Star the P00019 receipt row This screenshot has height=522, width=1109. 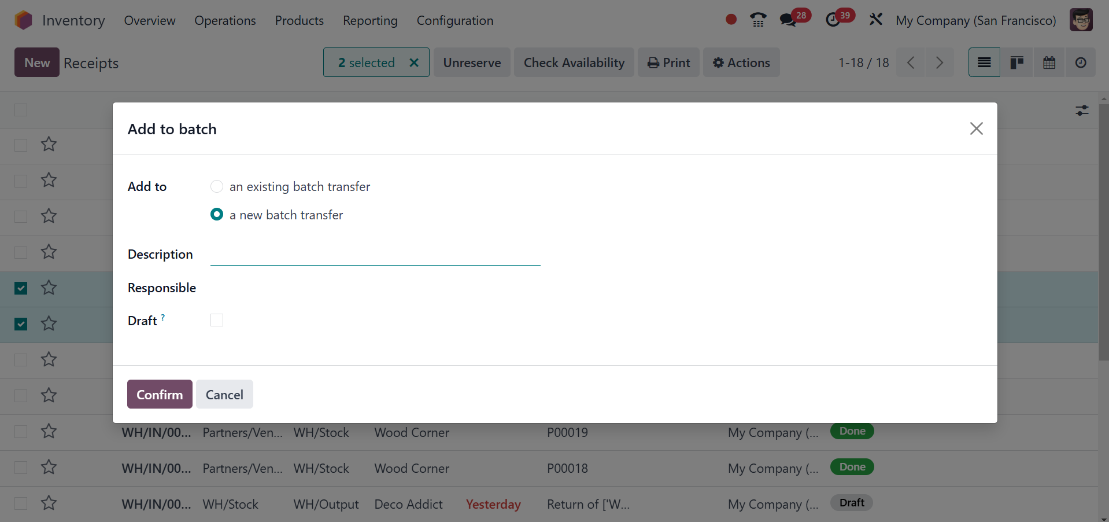point(49,431)
